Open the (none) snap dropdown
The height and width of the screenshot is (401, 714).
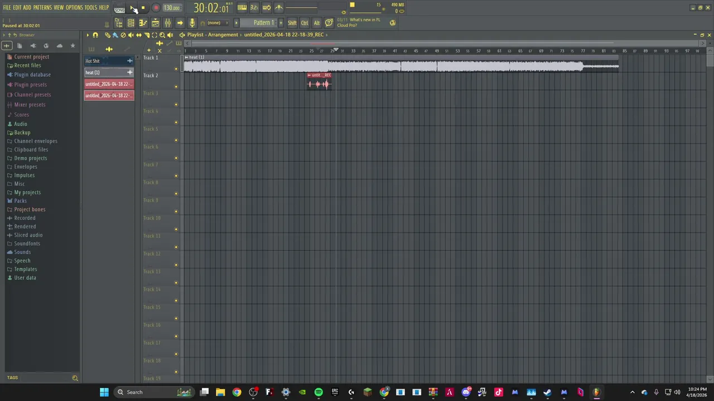[217, 23]
